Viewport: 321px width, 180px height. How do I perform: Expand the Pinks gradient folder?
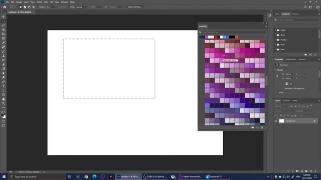[x=275, y=44]
